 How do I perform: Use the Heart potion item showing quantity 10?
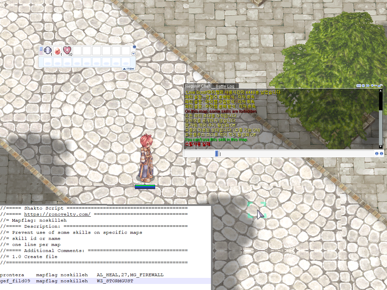[67, 50]
